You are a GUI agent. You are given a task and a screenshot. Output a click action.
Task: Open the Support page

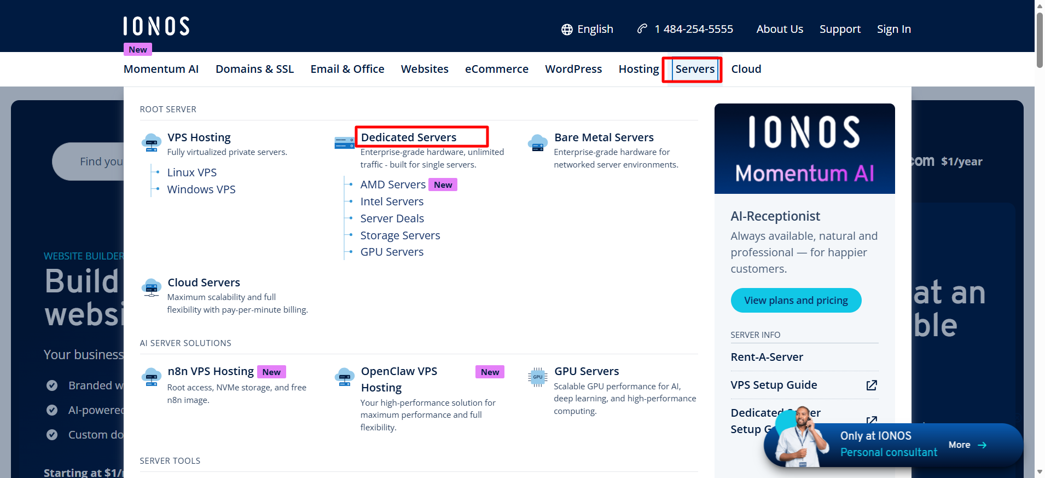point(840,29)
